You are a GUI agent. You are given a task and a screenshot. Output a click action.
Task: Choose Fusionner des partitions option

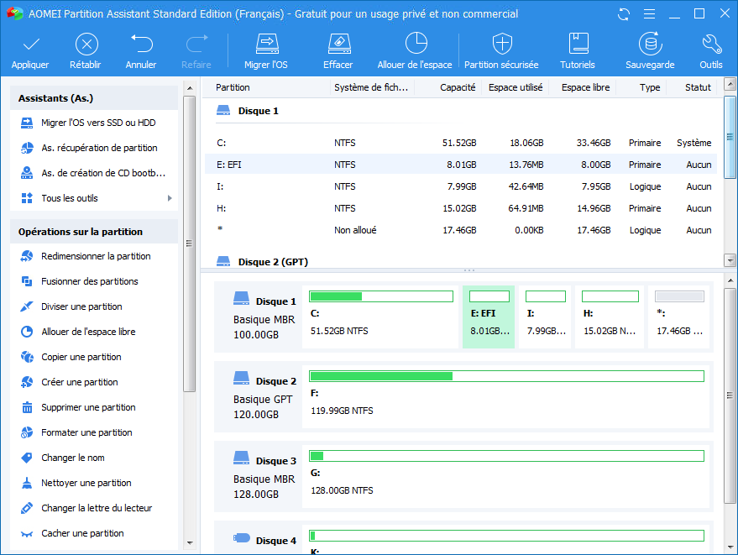click(90, 281)
